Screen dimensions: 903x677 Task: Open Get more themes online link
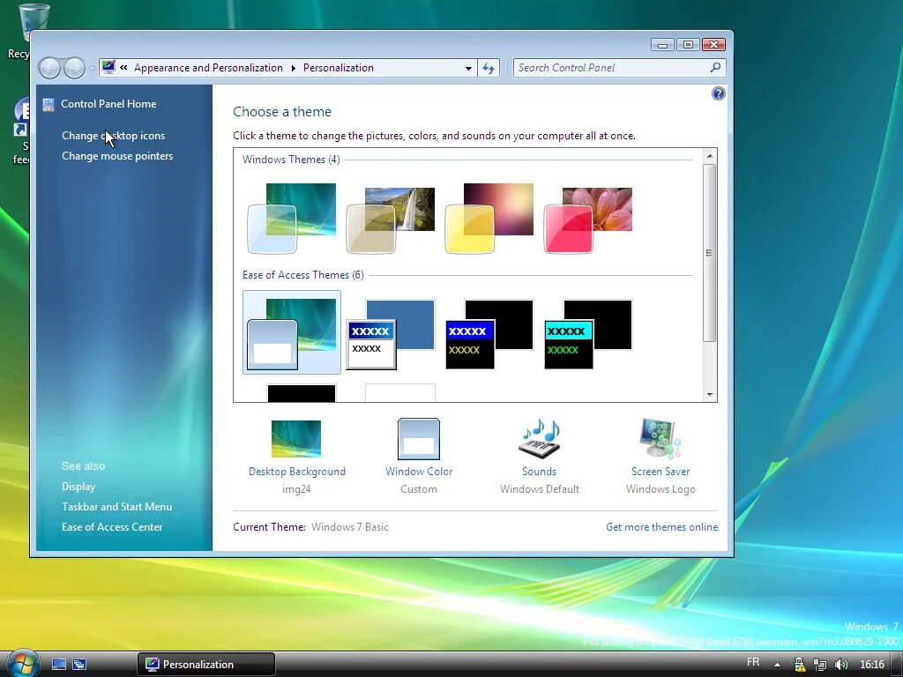point(661,527)
